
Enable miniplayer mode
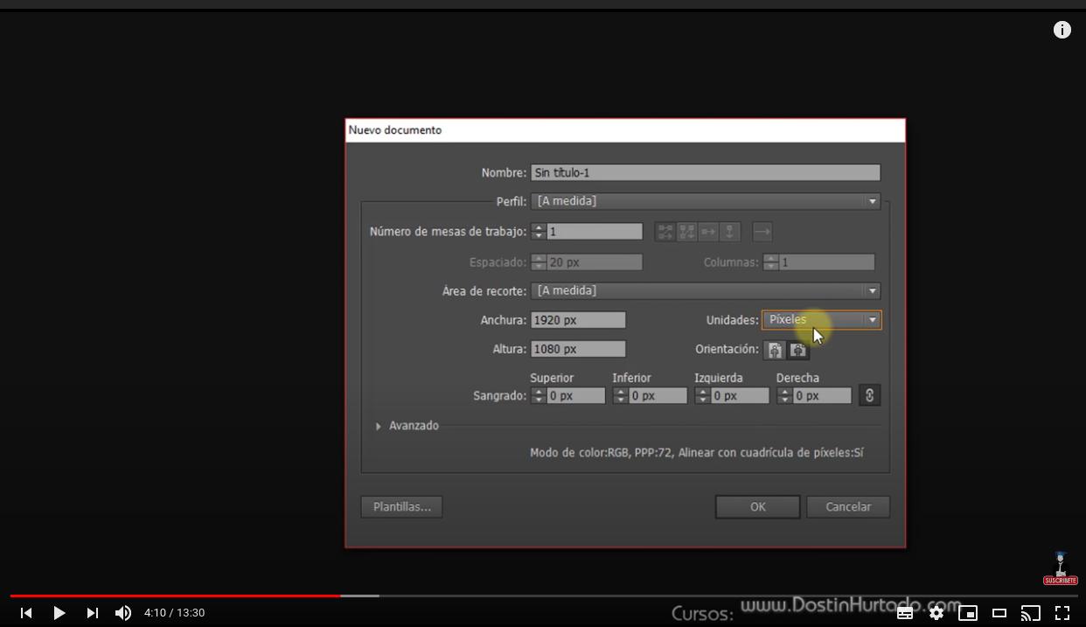click(968, 613)
